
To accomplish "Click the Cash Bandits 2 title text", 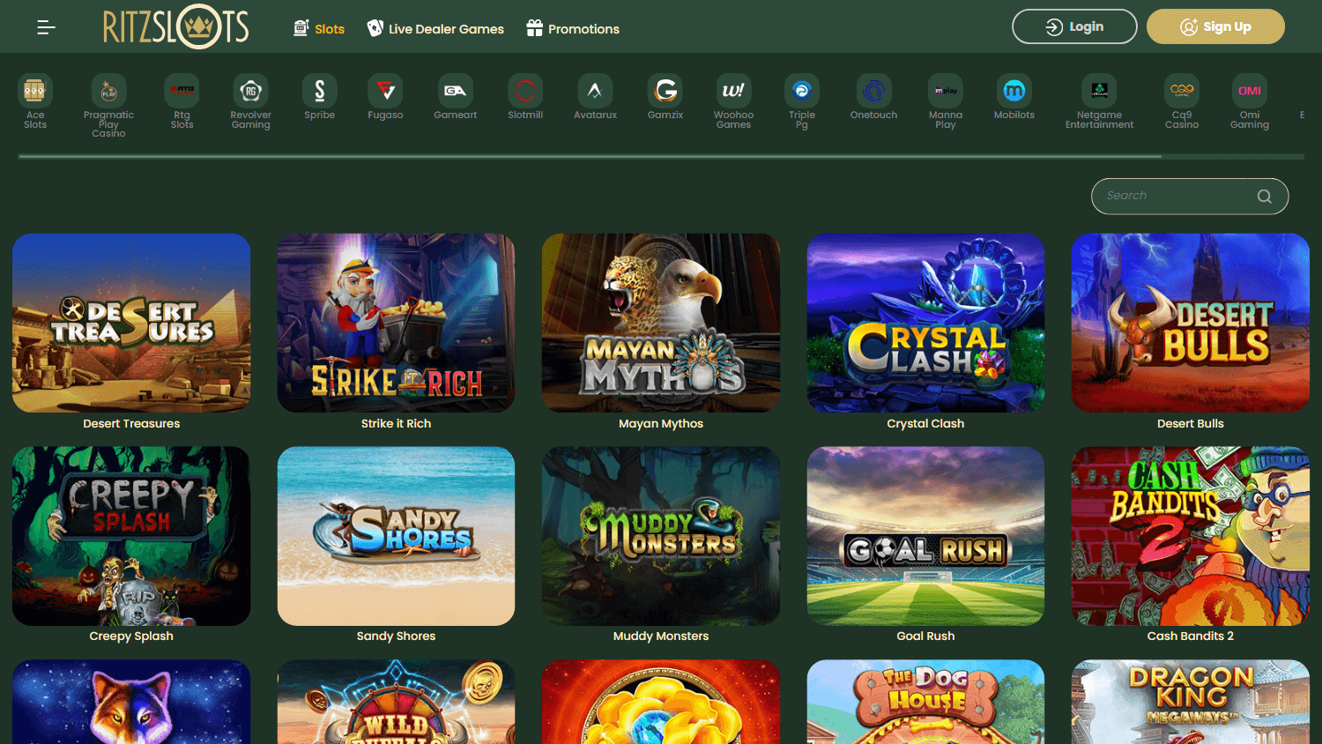I will point(1191,636).
